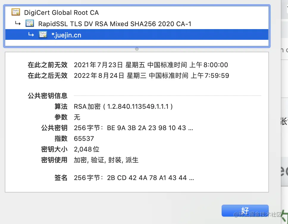Click the 密钥大小 label

(x=54, y=149)
